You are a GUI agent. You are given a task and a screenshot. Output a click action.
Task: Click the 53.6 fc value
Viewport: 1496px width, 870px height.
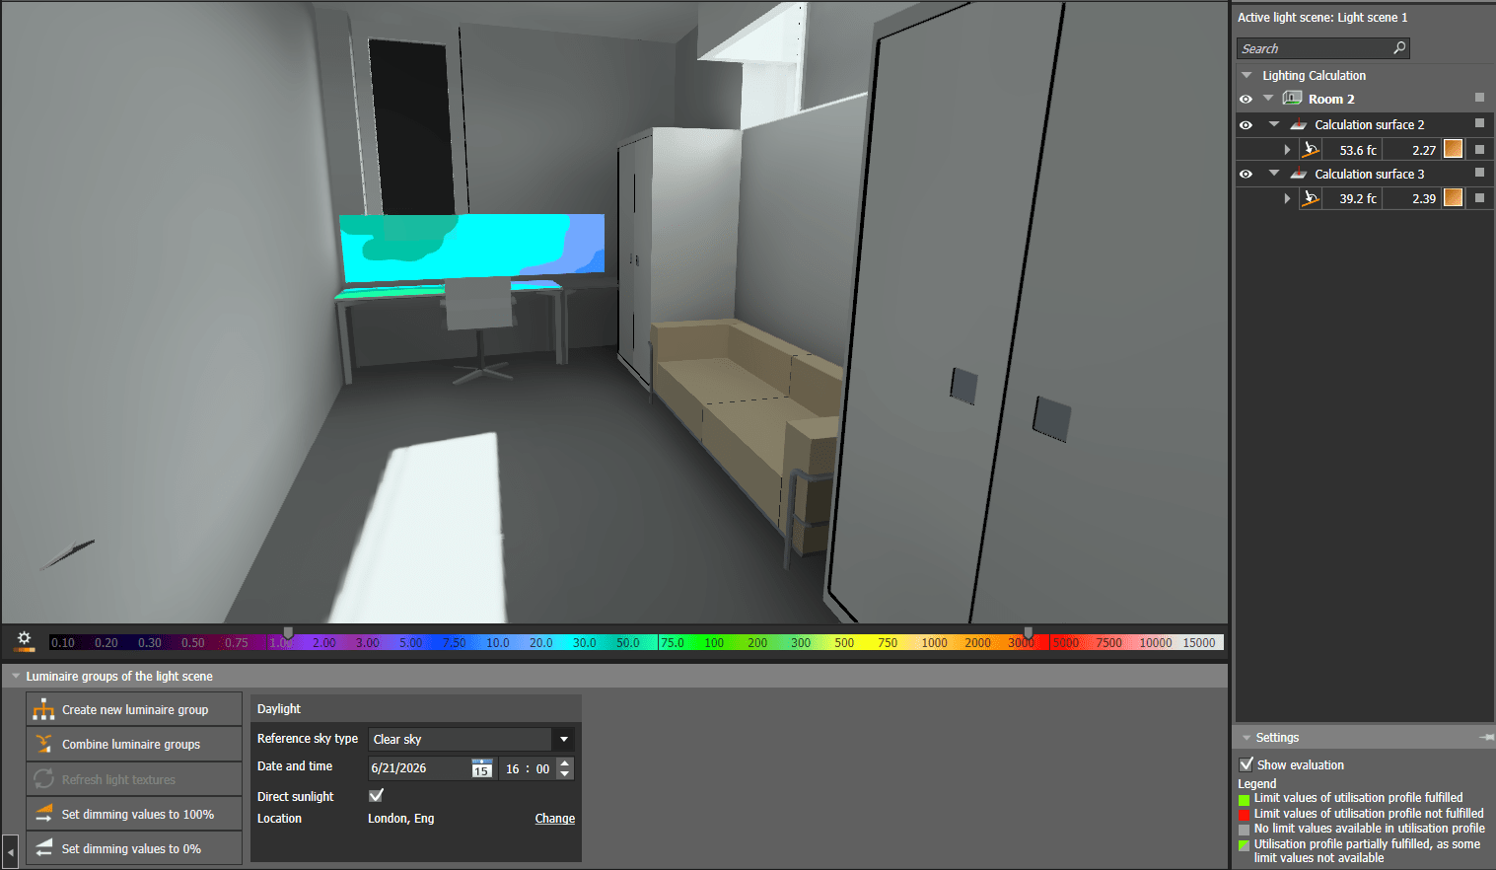pos(1358,151)
